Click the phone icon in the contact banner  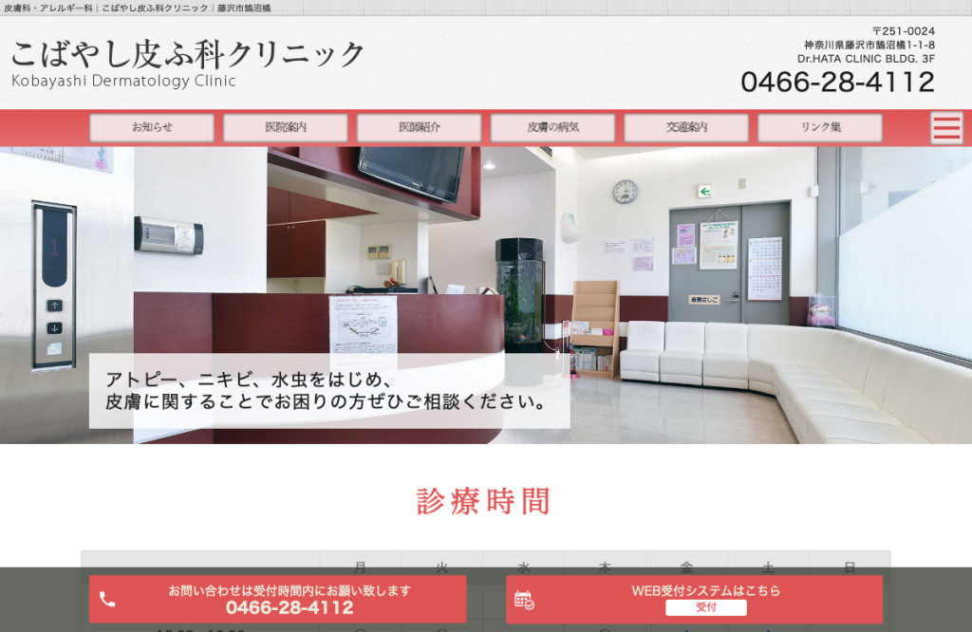click(x=107, y=599)
